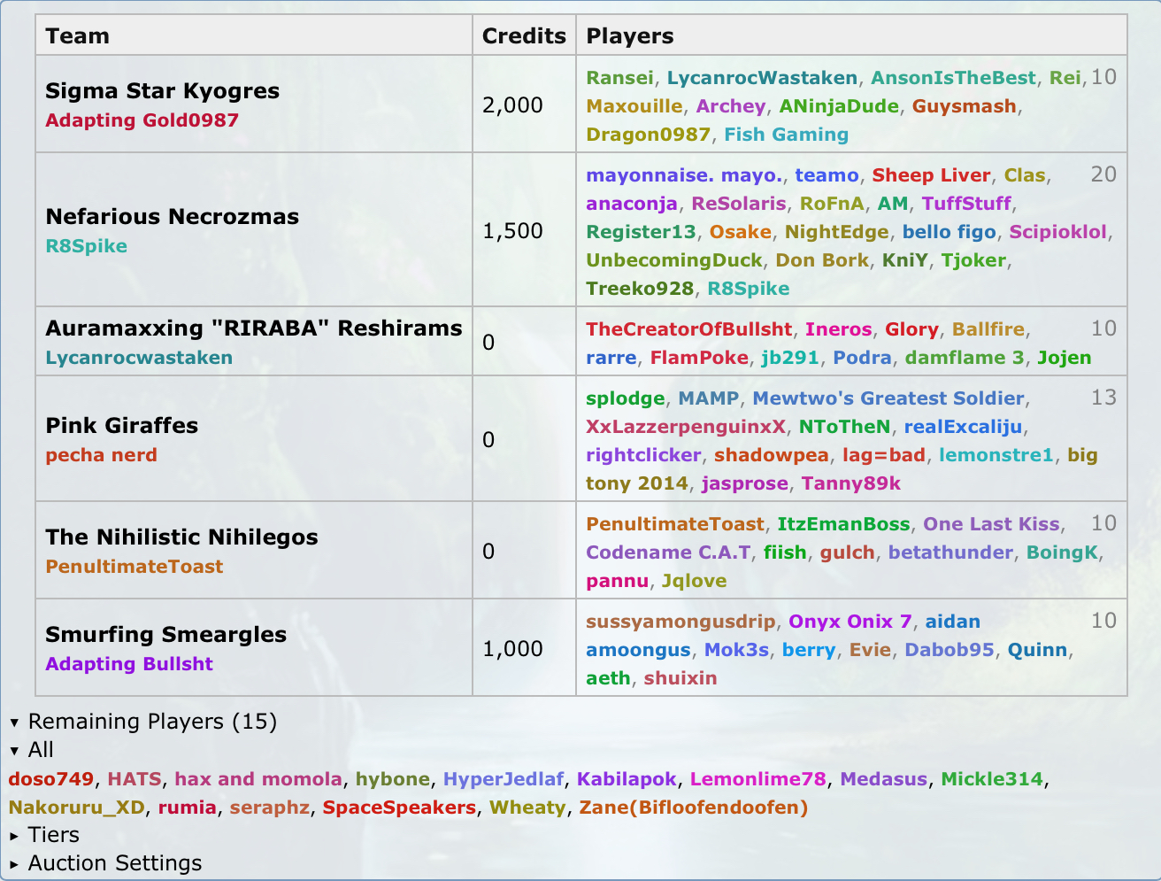Click player mayonnaise. mayo.
1161x881 pixels.
coord(684,175)
